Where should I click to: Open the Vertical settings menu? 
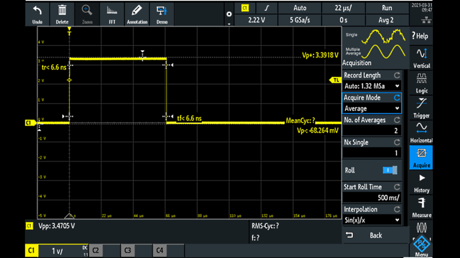click(x=421, y=57)
